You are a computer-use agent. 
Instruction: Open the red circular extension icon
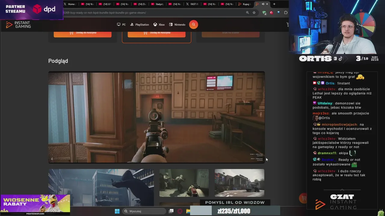(271, 13)
